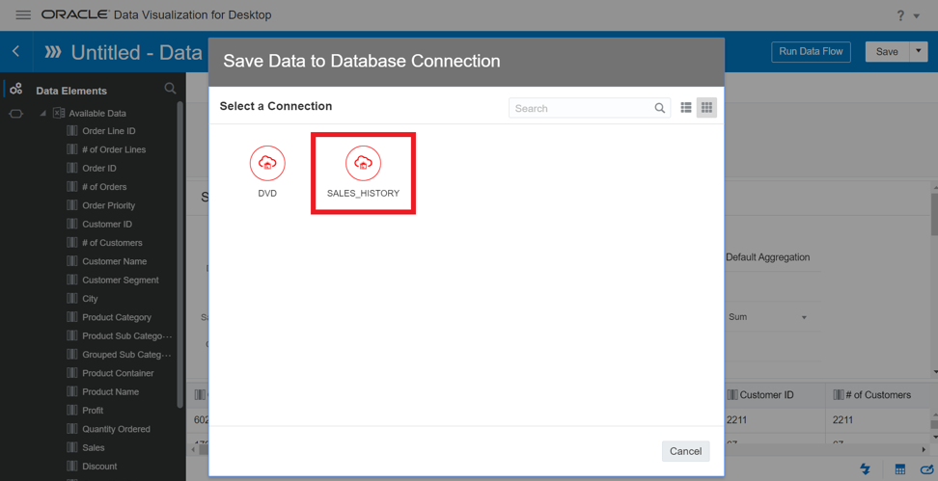
Task: Click the 2211 cell under Customer ID
Action: click(x=736, y=420)
